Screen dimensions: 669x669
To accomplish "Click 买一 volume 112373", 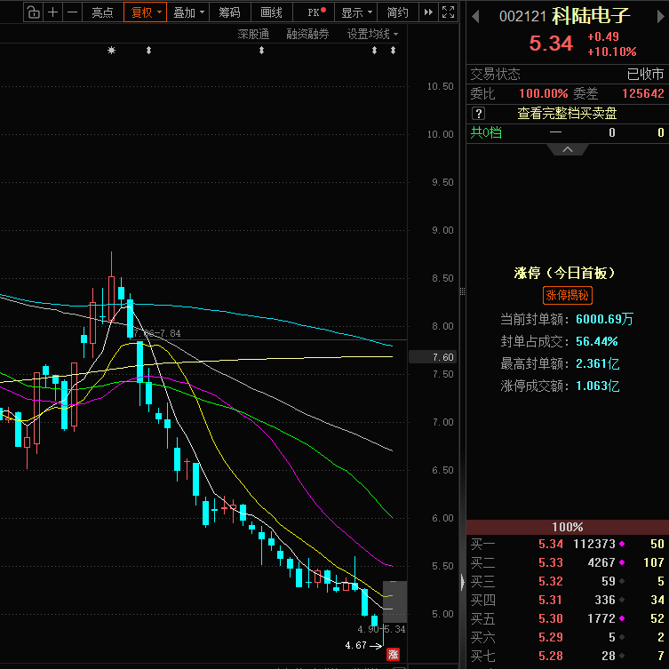I will 593,544.
